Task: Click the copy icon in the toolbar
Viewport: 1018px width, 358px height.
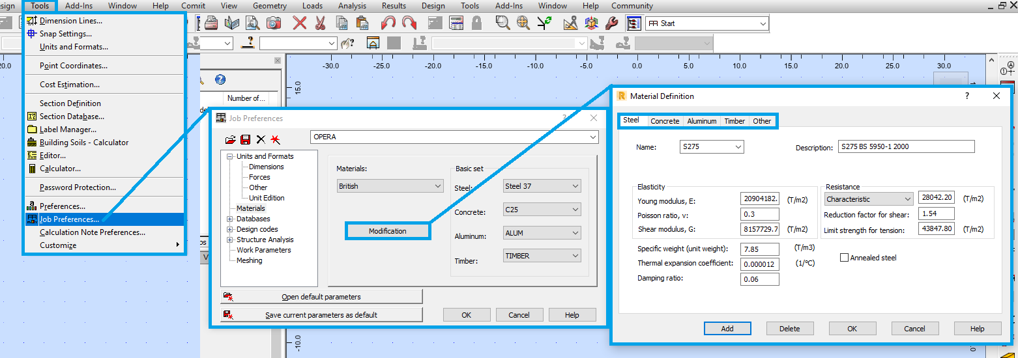Action: click(342, 23)
